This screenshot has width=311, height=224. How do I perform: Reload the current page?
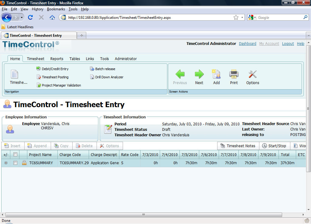pos(30,17)
